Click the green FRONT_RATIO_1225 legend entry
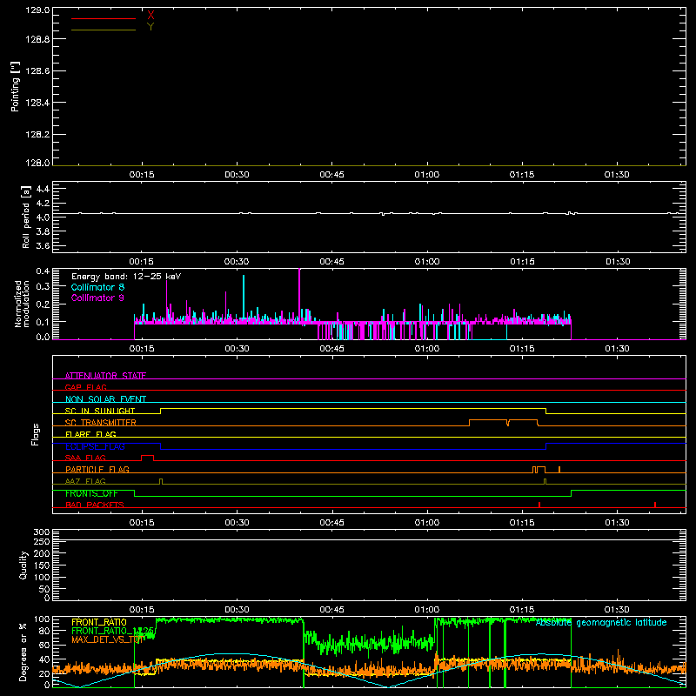Screen dimensions: 696x696 (x=112, y=631)
